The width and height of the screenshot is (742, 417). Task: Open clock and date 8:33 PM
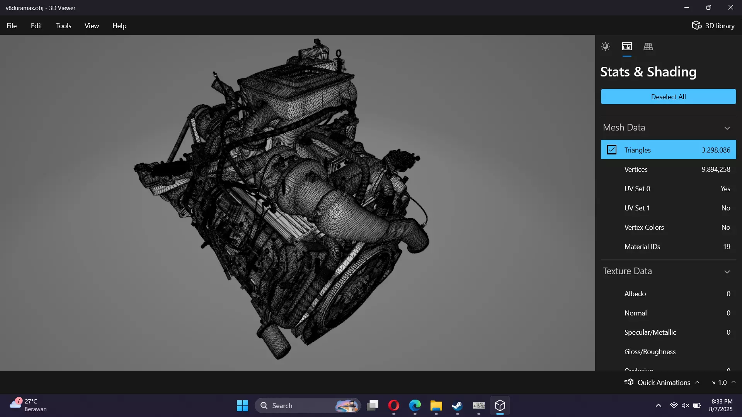point(721,405)
